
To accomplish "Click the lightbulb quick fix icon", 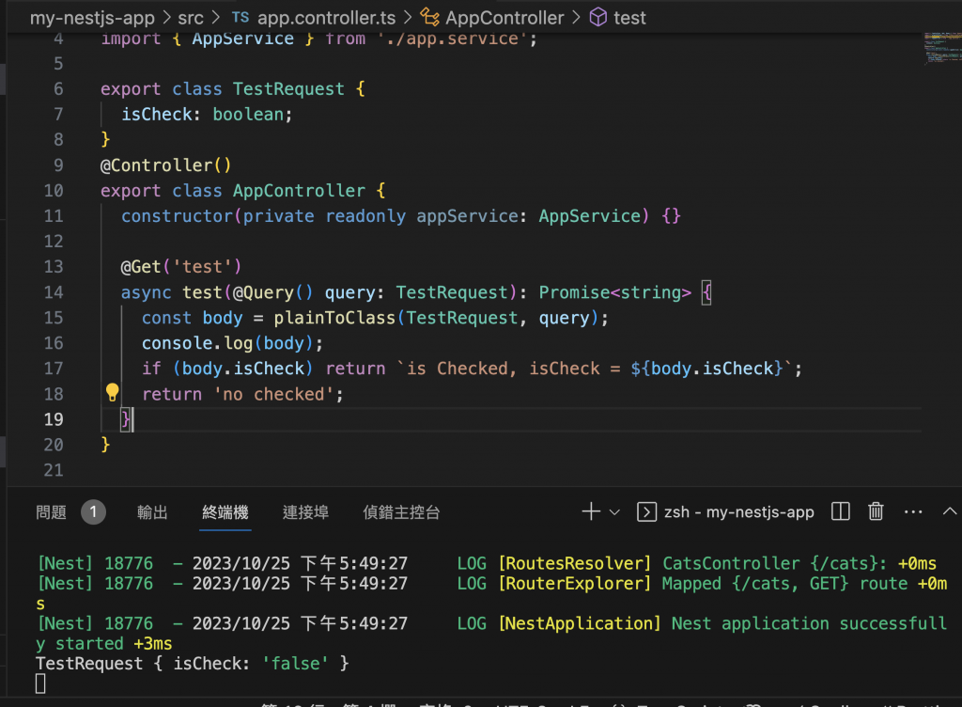I will tap(113, 393).
